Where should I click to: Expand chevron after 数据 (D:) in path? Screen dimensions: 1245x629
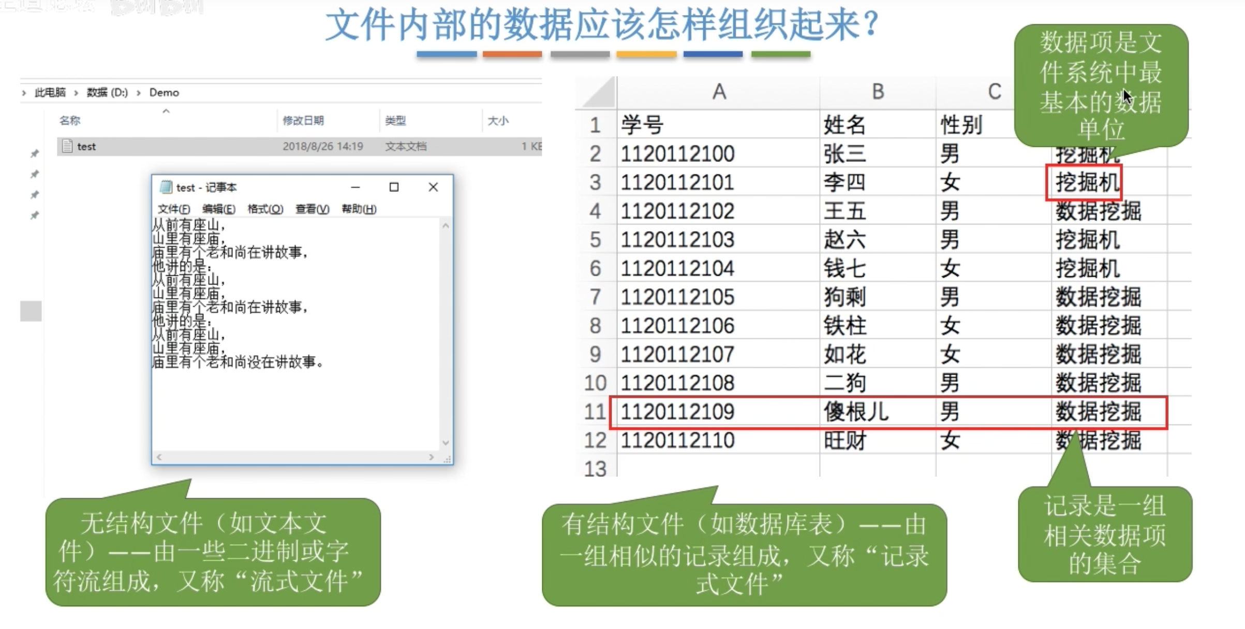point(139,93)
